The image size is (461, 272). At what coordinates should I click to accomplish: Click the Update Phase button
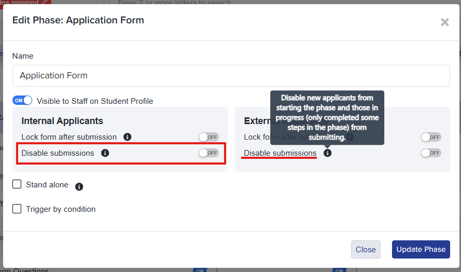click(421, 249)
